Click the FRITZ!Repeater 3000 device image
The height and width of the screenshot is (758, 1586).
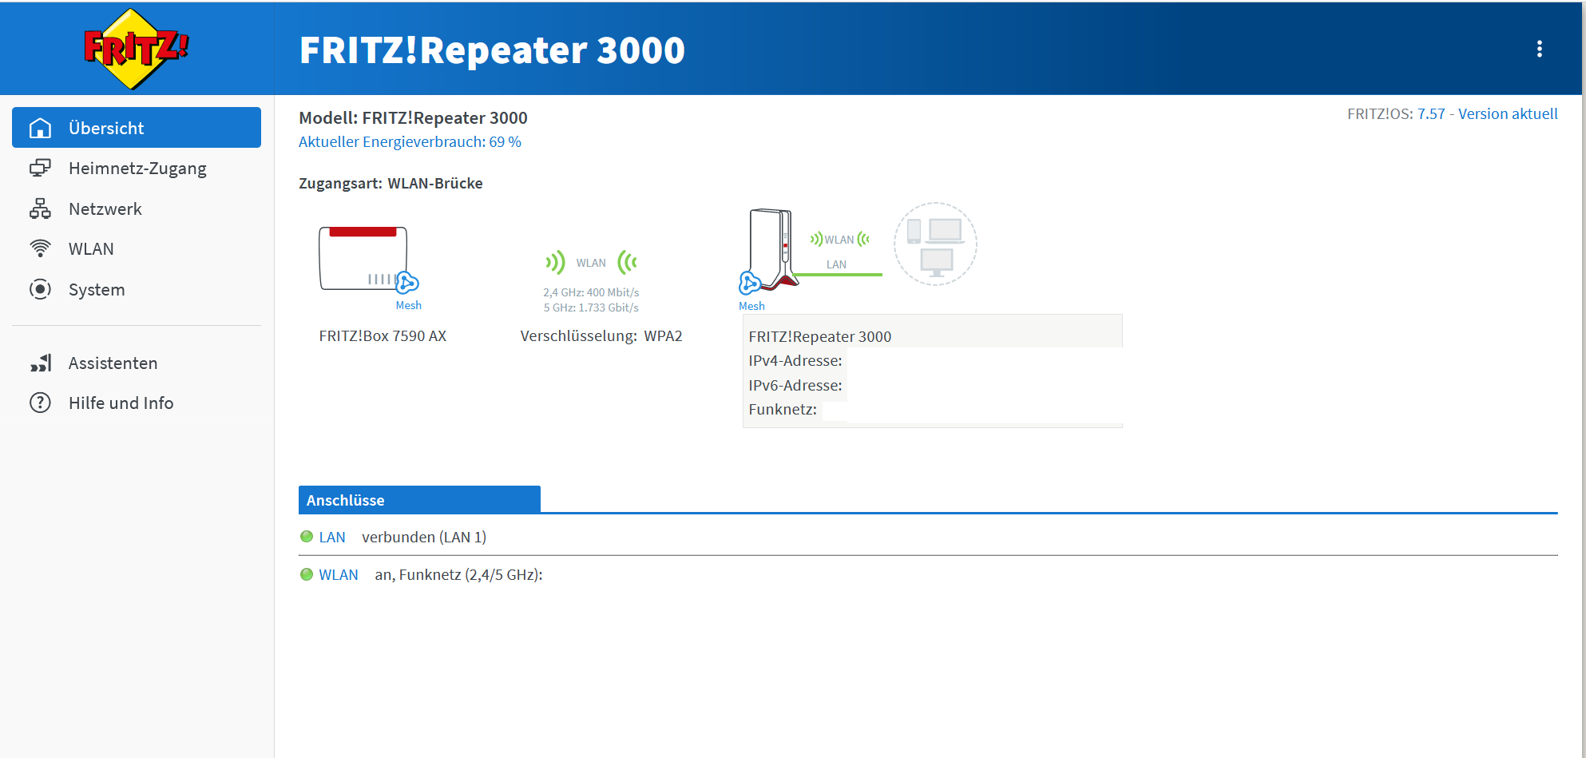(x=773, y=249)
